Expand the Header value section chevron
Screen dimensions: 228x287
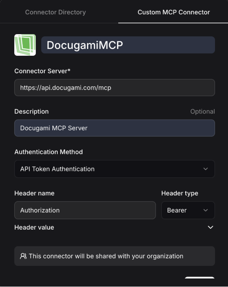pos(211,227)
